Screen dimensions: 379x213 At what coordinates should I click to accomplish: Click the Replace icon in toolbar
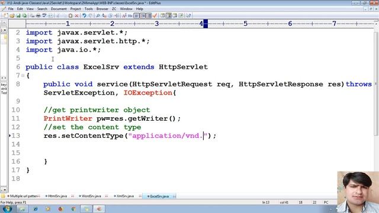click(x=104, y=16)
